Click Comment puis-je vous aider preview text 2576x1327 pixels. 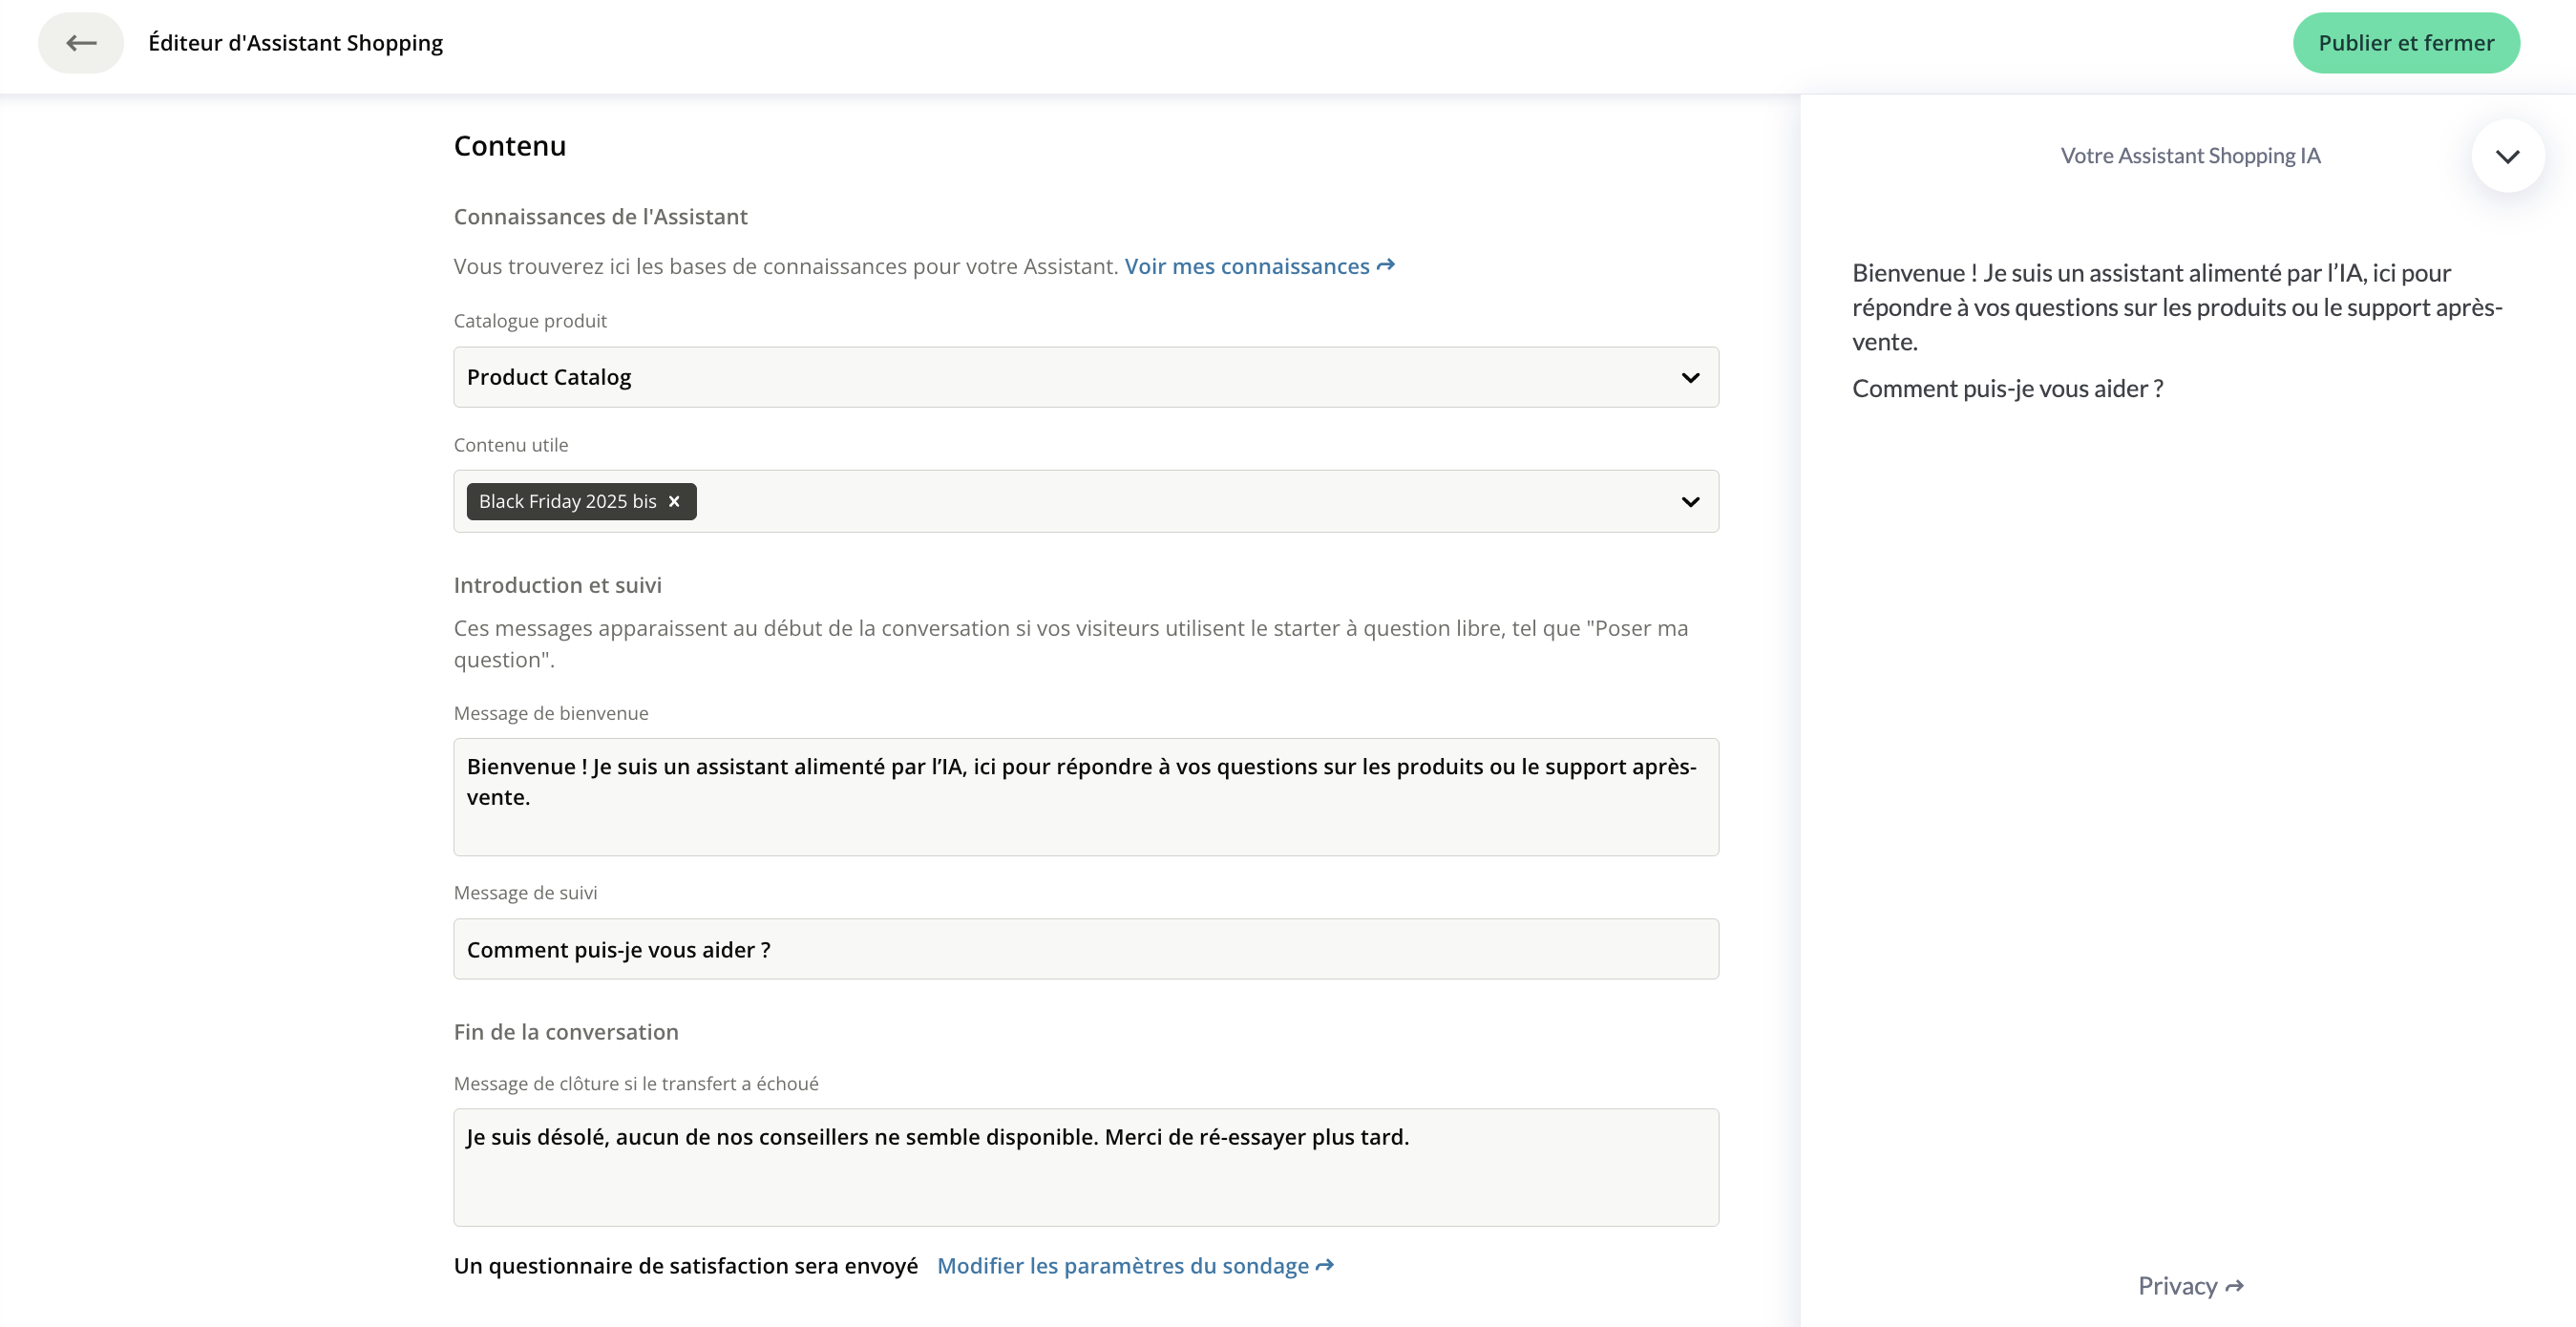click(2007, 388)
